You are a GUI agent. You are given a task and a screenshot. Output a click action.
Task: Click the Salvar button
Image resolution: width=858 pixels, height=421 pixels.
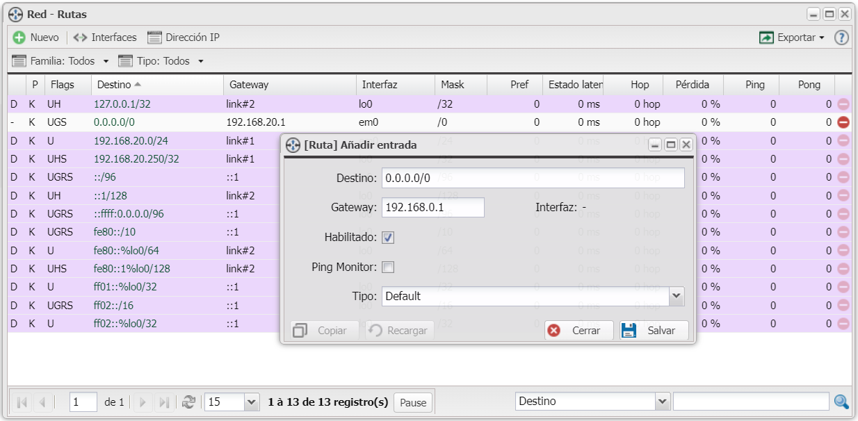click(x=654, y=331)
